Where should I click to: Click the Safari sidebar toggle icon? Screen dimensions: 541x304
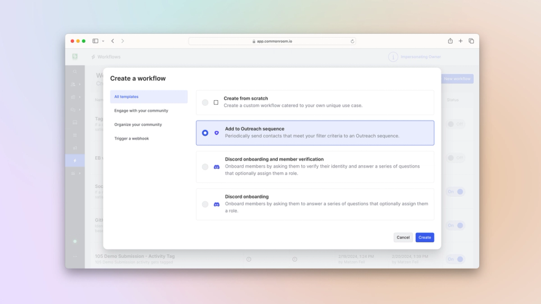point(95,41)
